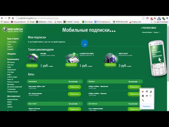Expand 'Все категории' in Развлекайся section

coord(73,81)
